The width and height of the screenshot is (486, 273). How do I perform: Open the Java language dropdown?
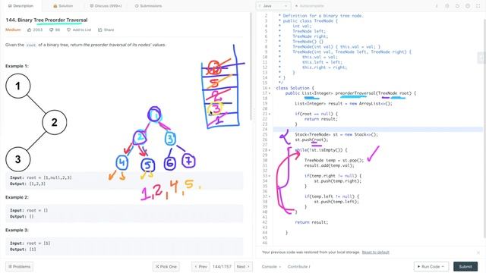coord(273,6)
